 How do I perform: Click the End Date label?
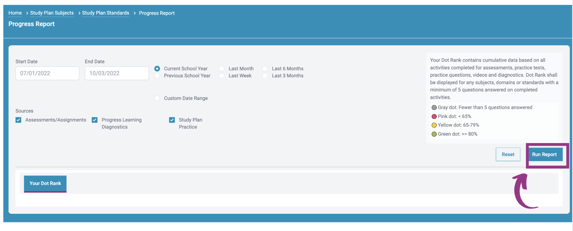(x=94, y=62)
